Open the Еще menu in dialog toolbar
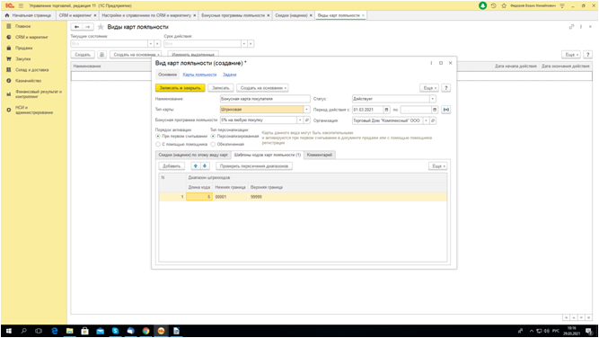This screenshot has height=338, width=599. pos(429,88)
